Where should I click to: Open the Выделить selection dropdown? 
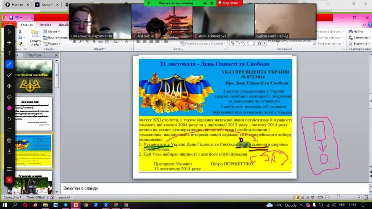pos(359,44)
